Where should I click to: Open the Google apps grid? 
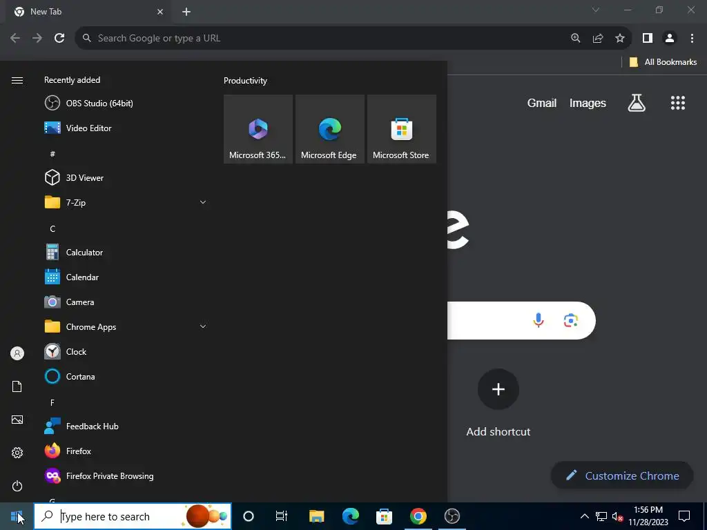(678, 104)
